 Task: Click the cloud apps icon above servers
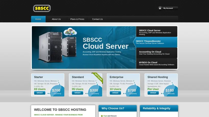pyautogui.click(x=70, y=31)
